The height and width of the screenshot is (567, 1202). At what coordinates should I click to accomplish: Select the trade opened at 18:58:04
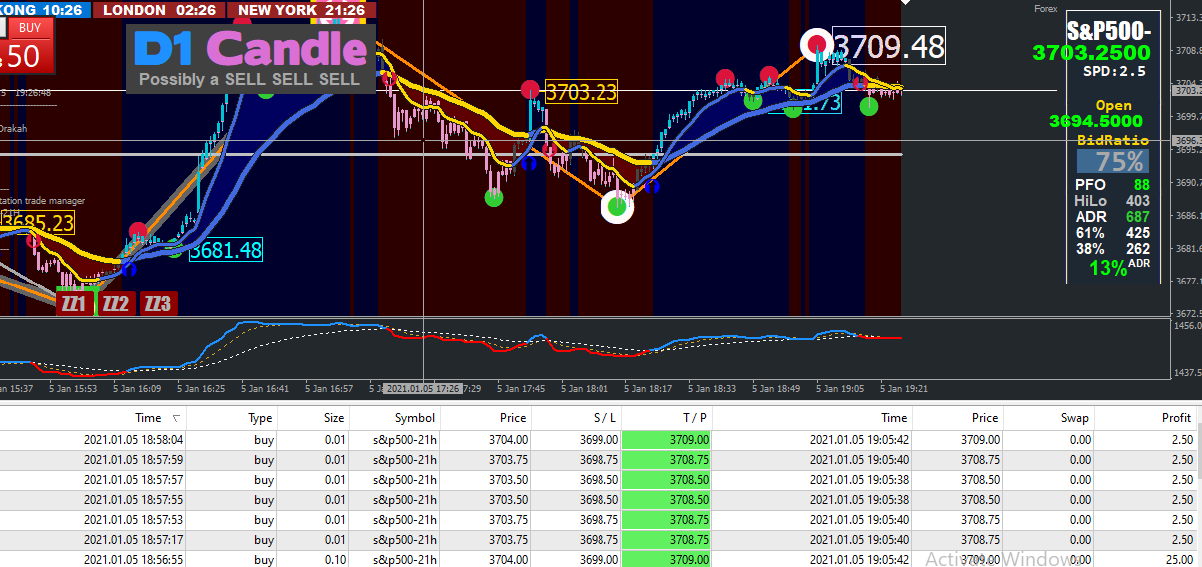[x=598, y=439]
